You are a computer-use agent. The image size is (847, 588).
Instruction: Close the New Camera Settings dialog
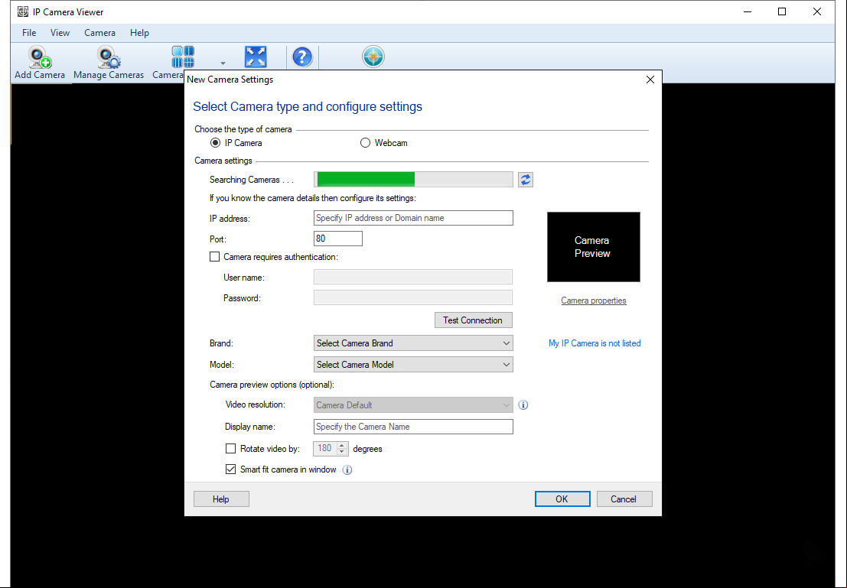click(650, 80)
